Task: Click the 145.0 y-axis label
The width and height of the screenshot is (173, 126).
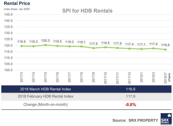Action: pyautogui.click(x=8, y=15)
